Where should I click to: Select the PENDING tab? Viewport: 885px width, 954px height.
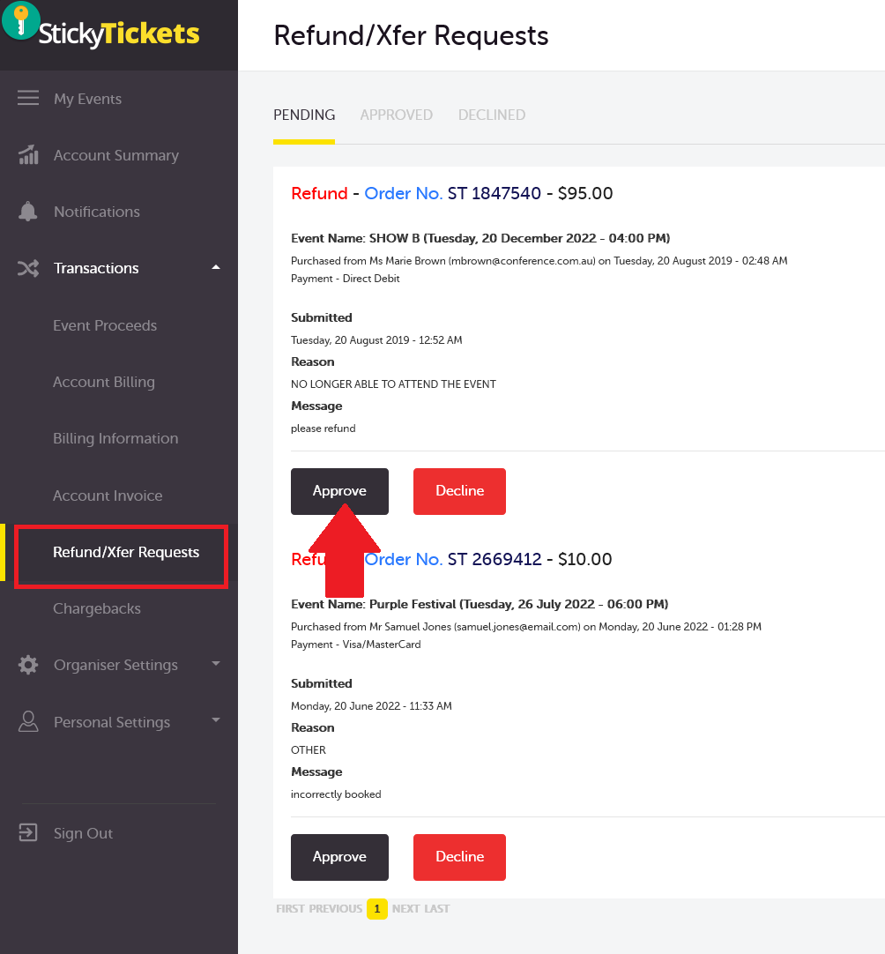click(x=304, y=115)
